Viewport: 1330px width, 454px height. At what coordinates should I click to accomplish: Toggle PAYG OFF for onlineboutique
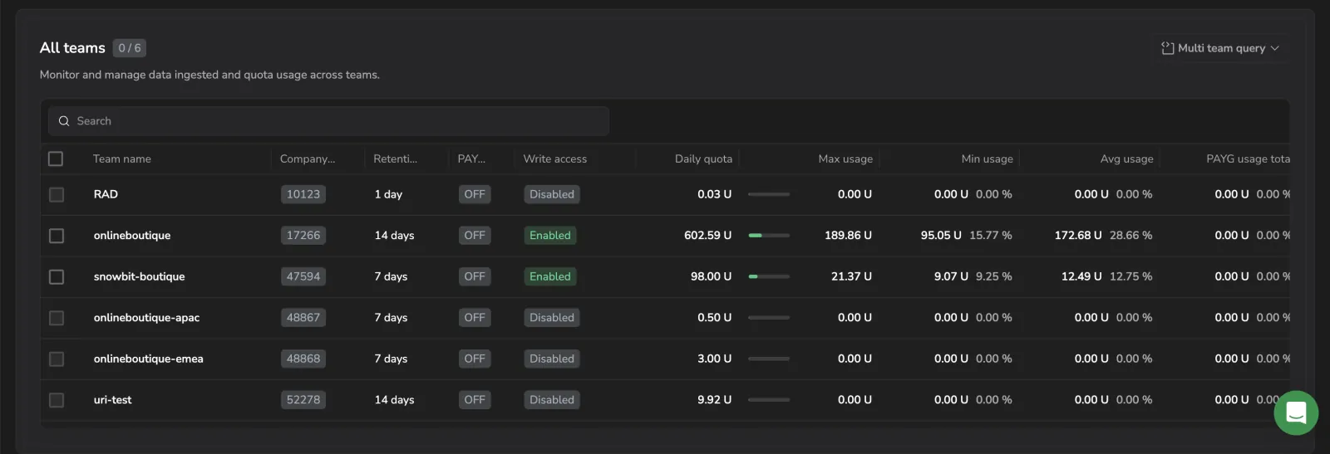(475, 236)
